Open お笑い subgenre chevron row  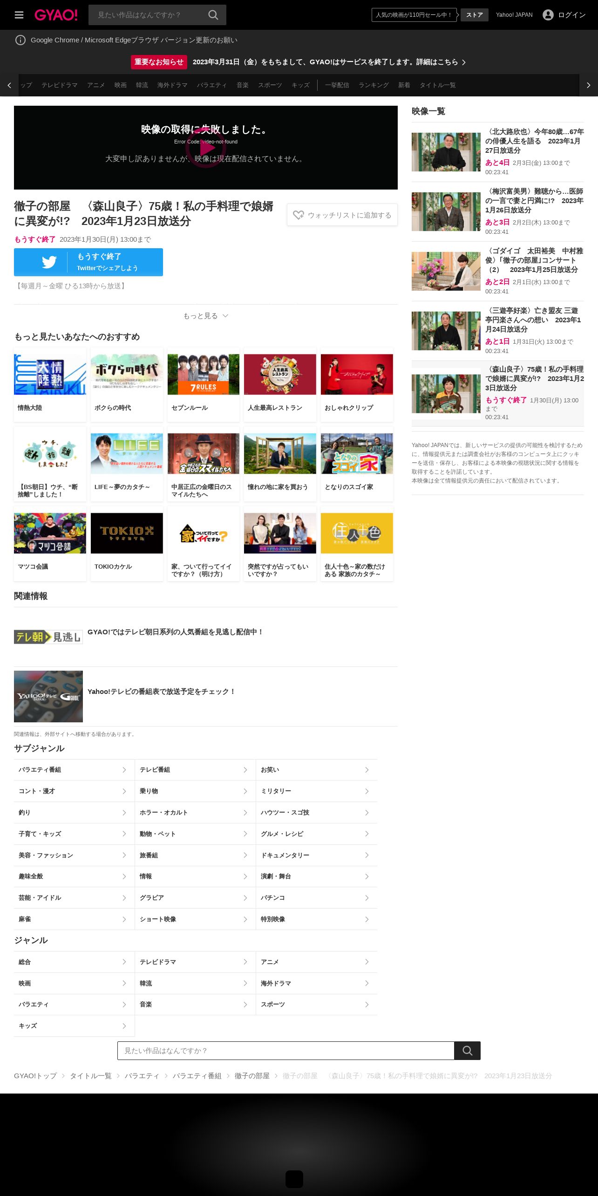(317, 770)
